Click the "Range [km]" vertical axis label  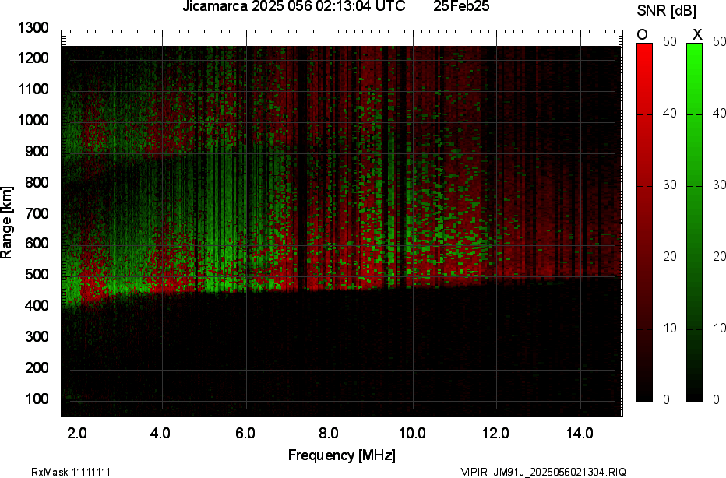point(6,223)
